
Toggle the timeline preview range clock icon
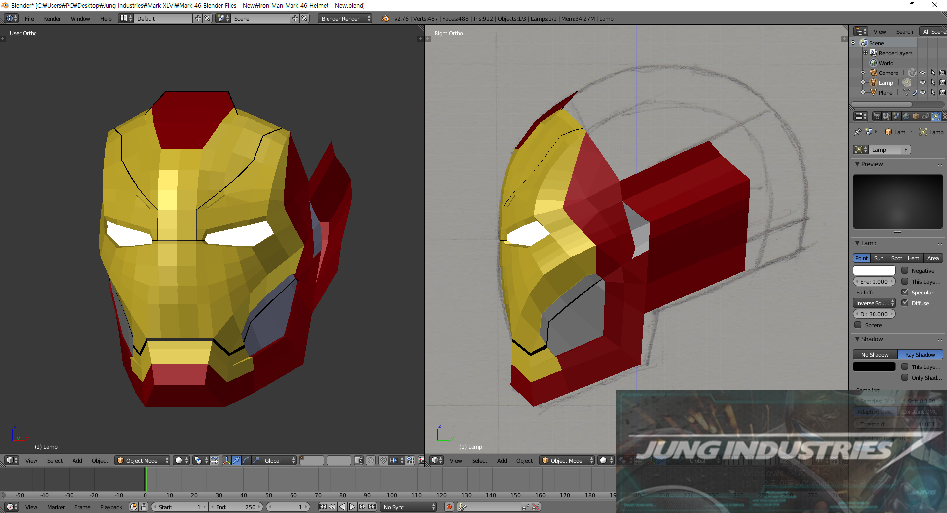(133, 507)
